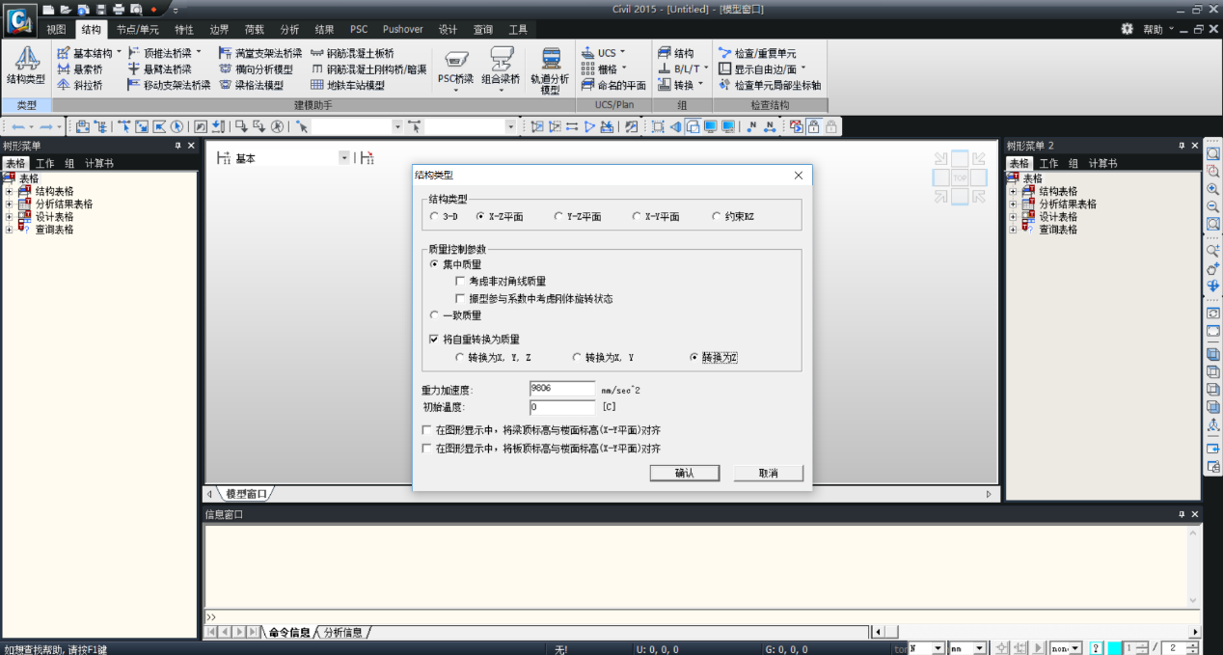Click zoom in icon on right toolbar
This screenshot has height=655, width=1223.
1213,189
